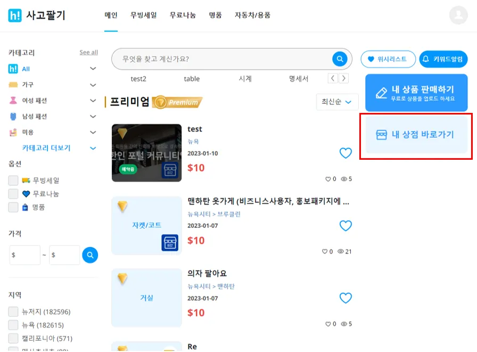The image size is (477, 352).
Task: Click the h! 사고팔기 logo
Action: point(37,15)
